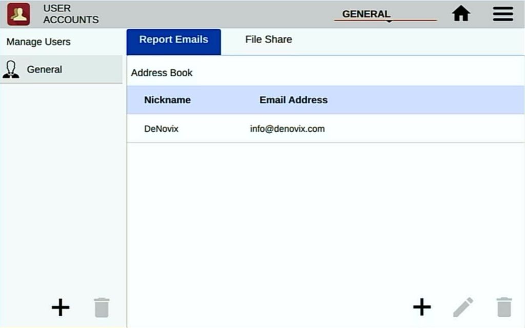Image resolution: width=525 pixels, height=328 pixels.
Task: Add a new email address entry
Action: tap(422, 306)
